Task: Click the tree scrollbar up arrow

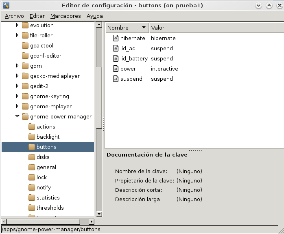Action: pos(99,25)
